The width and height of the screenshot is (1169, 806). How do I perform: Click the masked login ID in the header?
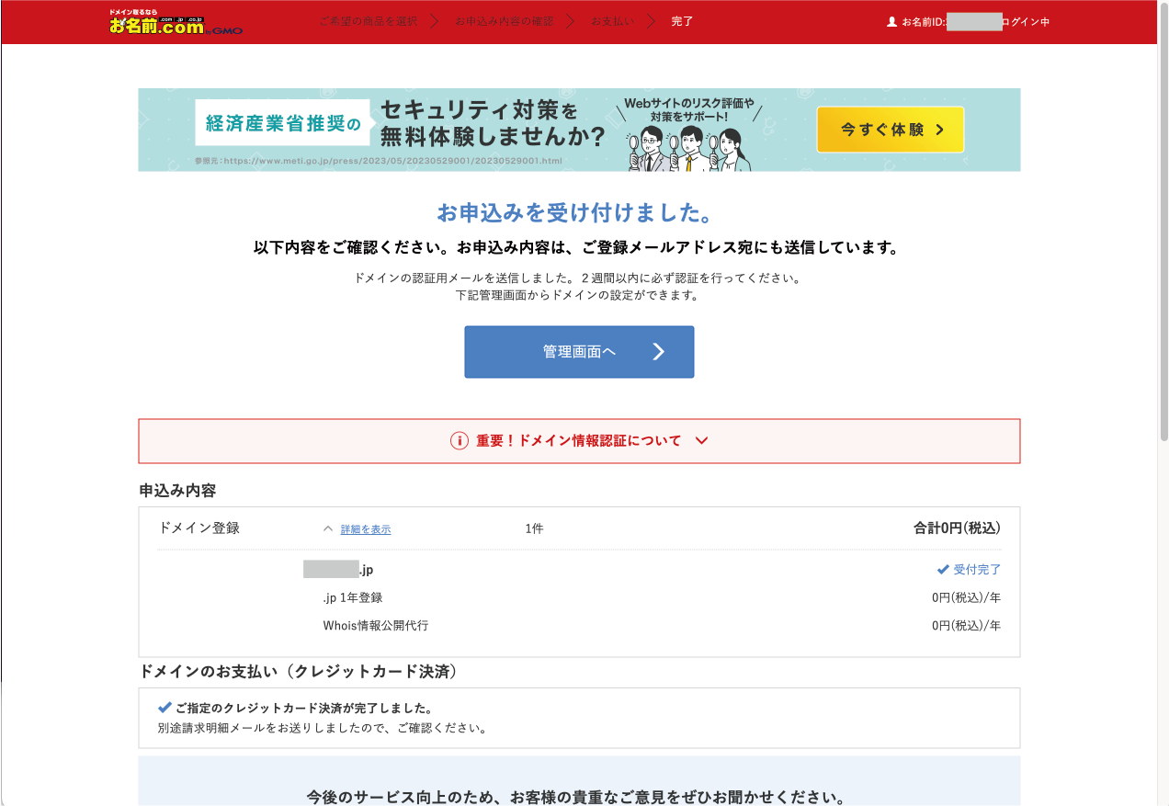click(x=976, y=21)
